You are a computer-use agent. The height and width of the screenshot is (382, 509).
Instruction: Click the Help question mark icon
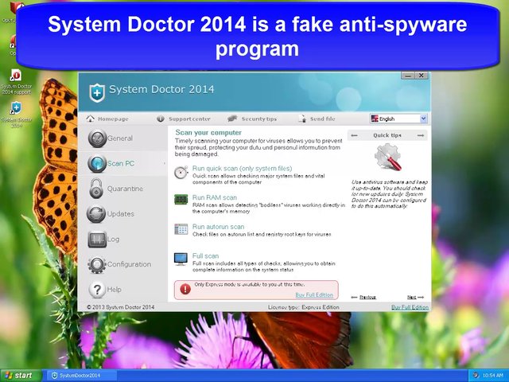click(x=97, y=290)
